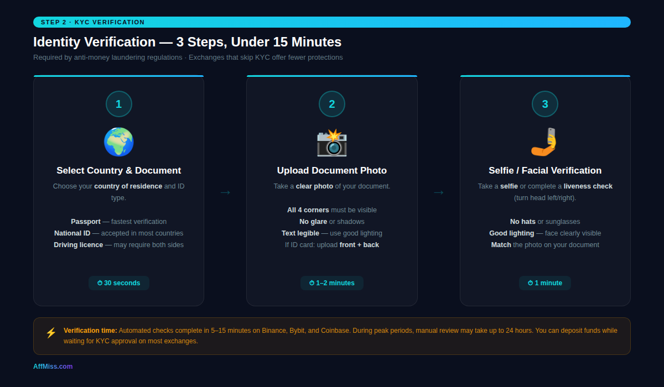Click the cyan accent bar atop the first card
Viewport: 664px width, 387px height.
pos(119,76)
